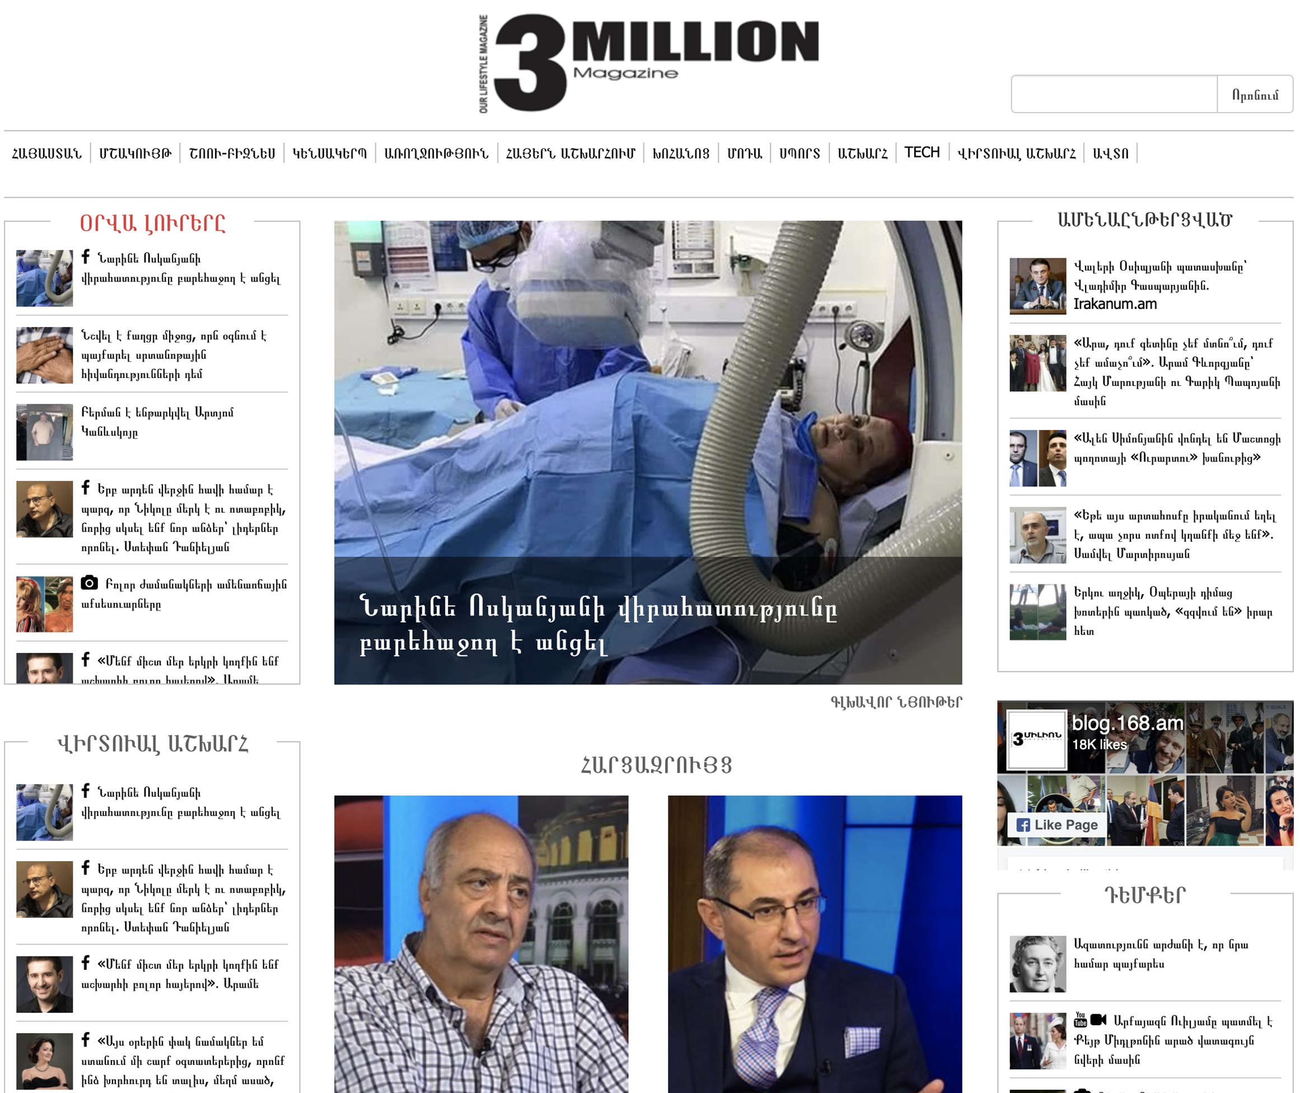
Task: Click the YouTube icon in the Prince William article
Action: click(1080, 1019)
